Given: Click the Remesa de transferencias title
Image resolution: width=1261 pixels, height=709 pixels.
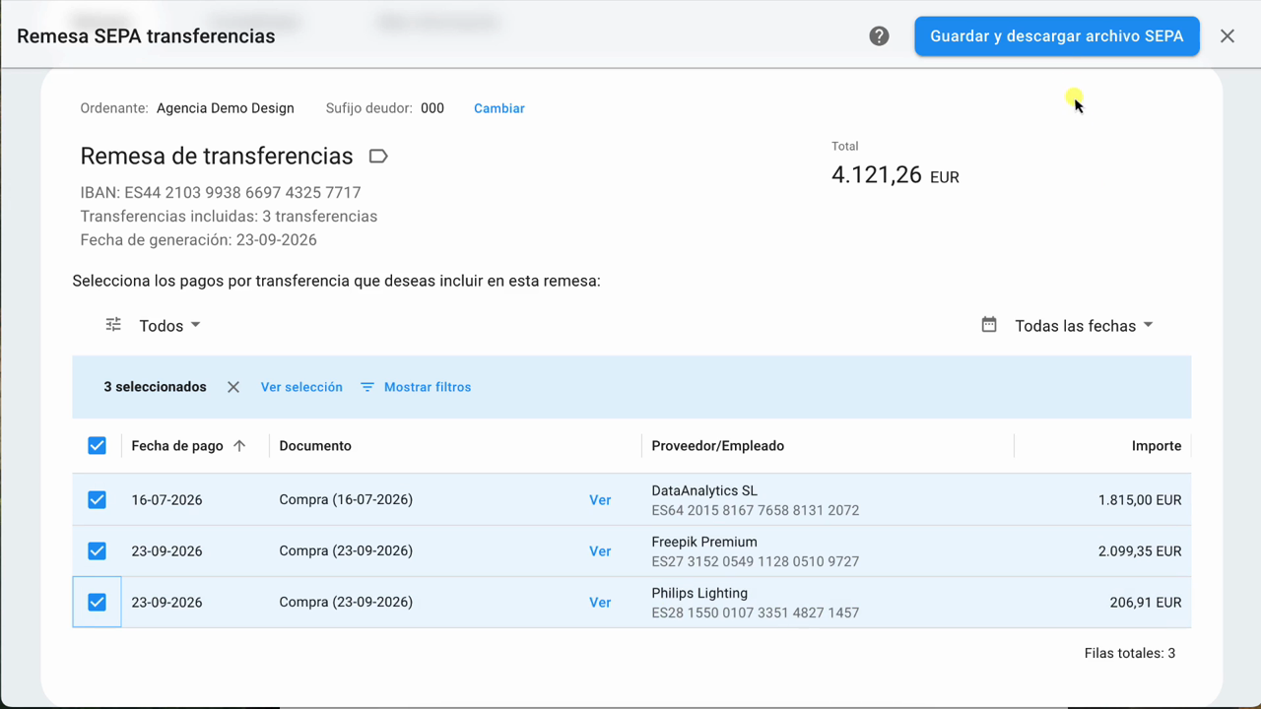Looking at the screenshot, I should (217, 157).
